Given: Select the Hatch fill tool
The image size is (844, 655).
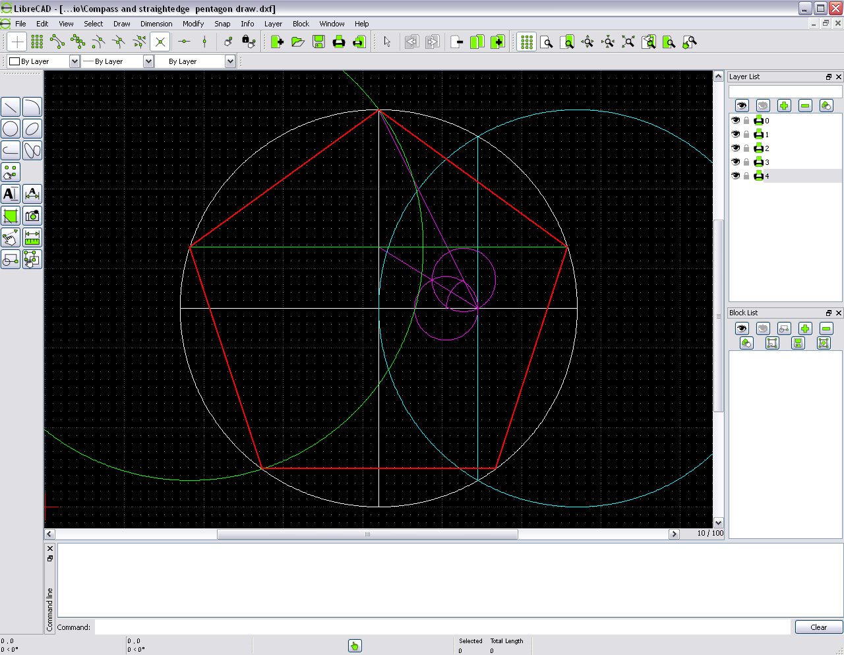Looking at the screenshot, I should point(10,216).
